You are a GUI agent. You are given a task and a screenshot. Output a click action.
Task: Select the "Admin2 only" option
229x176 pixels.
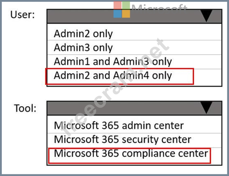[x=83, y=34]
